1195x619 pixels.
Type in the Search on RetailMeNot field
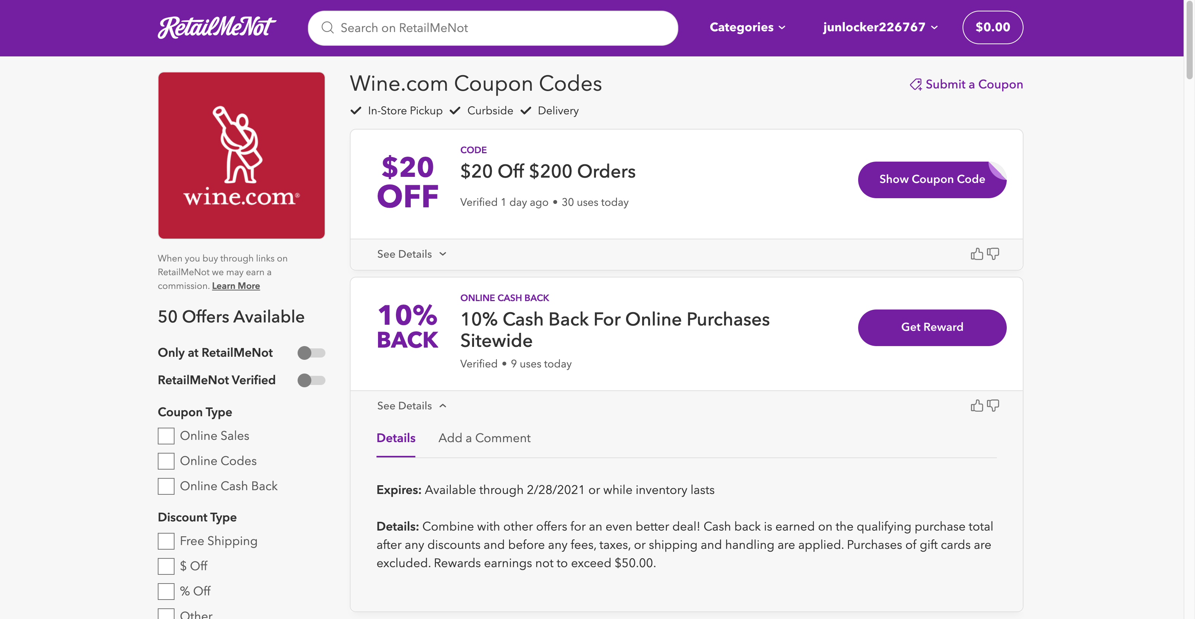[x=501, y=28]
